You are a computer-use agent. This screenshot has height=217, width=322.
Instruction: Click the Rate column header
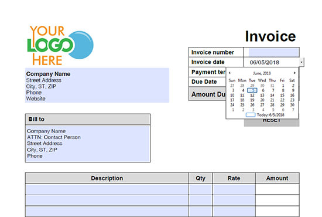coord(234,178)
